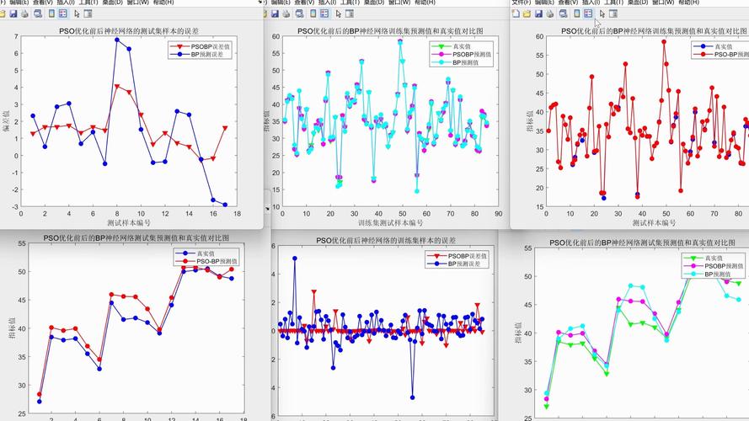Click y-axis label 偏差值 in top-left plot
Image resolution: width=749 pixels, height=421 pixels.
(x=6, y=120)
